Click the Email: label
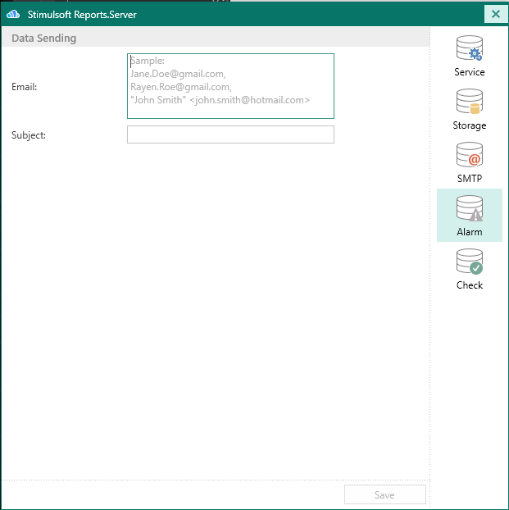This screenshot has width=509, height=510. tap(24, 87)
